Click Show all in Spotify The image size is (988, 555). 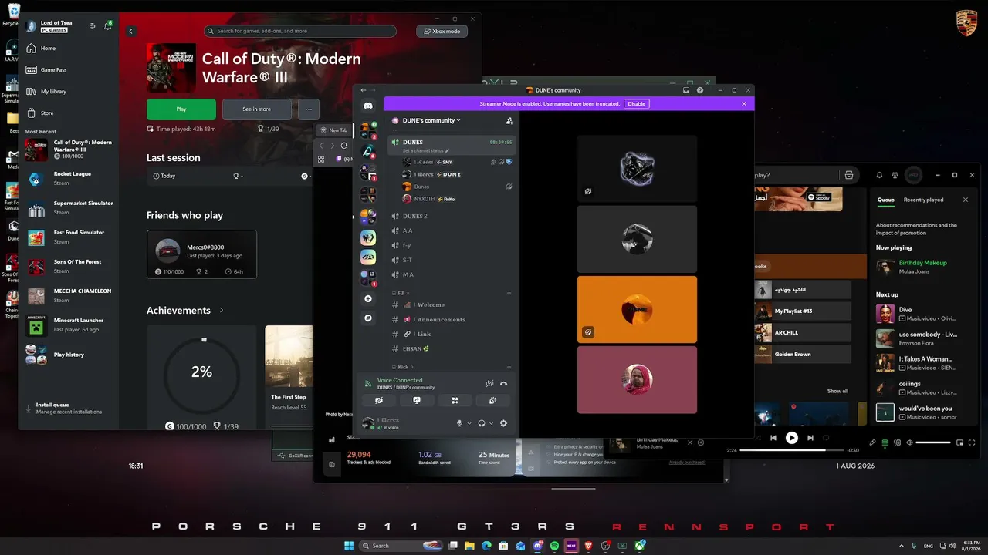coord(837,391)
